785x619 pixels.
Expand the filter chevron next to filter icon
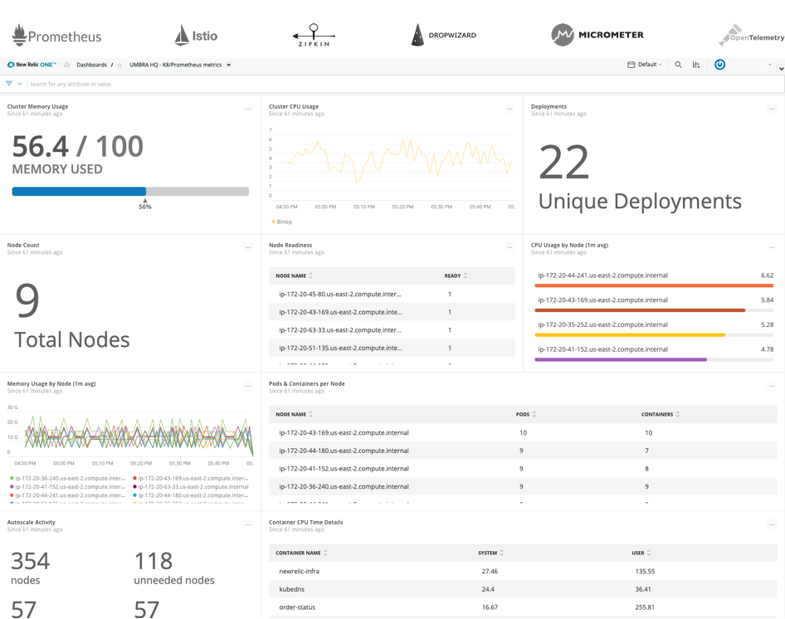pyautogui.click(x=20, y=84)
